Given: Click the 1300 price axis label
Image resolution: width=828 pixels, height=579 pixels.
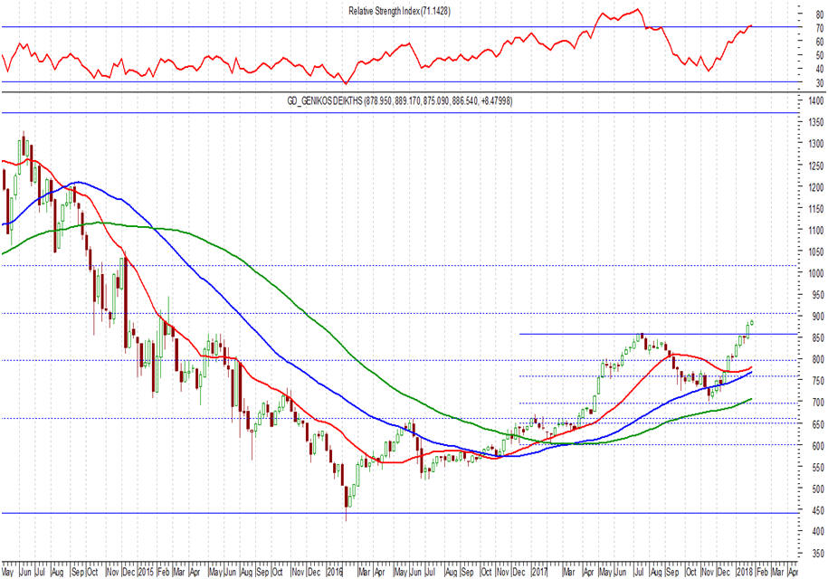Looking at the screenshot, I should pyautogui.click(x=816, y=144).
